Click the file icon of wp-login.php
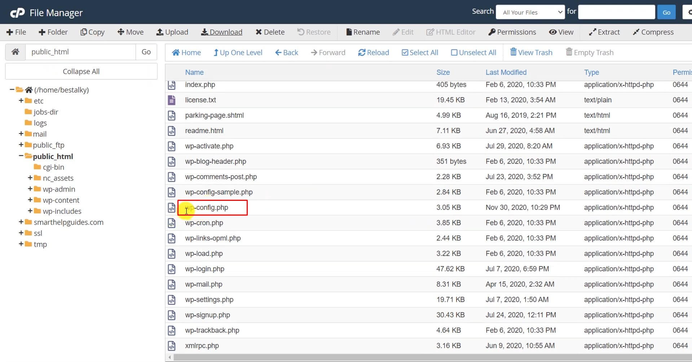 pos(172,269)
